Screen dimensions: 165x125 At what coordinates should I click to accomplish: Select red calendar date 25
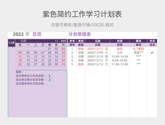coord(20,64)
